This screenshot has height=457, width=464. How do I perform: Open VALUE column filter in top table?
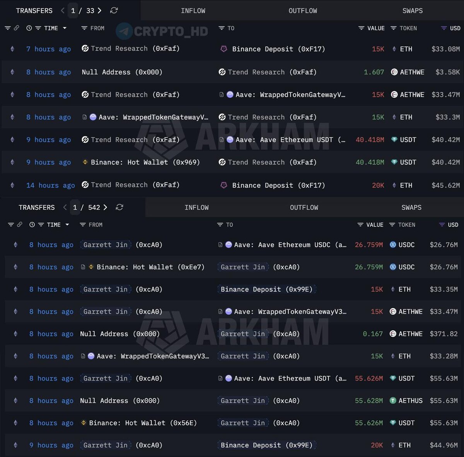click(362, 28)
